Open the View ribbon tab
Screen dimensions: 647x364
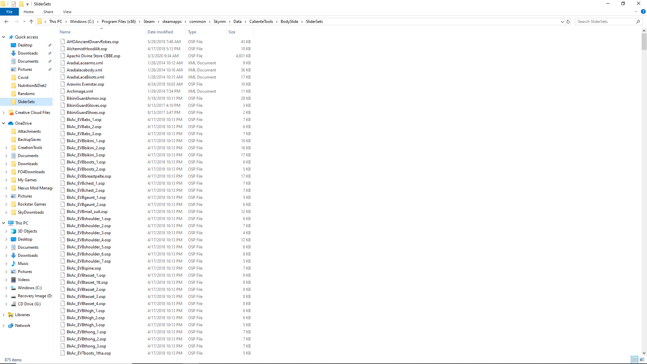pos(67,12)
